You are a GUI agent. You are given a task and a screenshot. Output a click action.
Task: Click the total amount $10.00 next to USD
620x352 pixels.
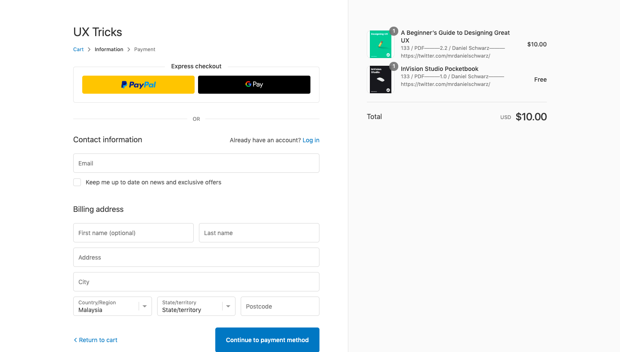coord(531,117)
